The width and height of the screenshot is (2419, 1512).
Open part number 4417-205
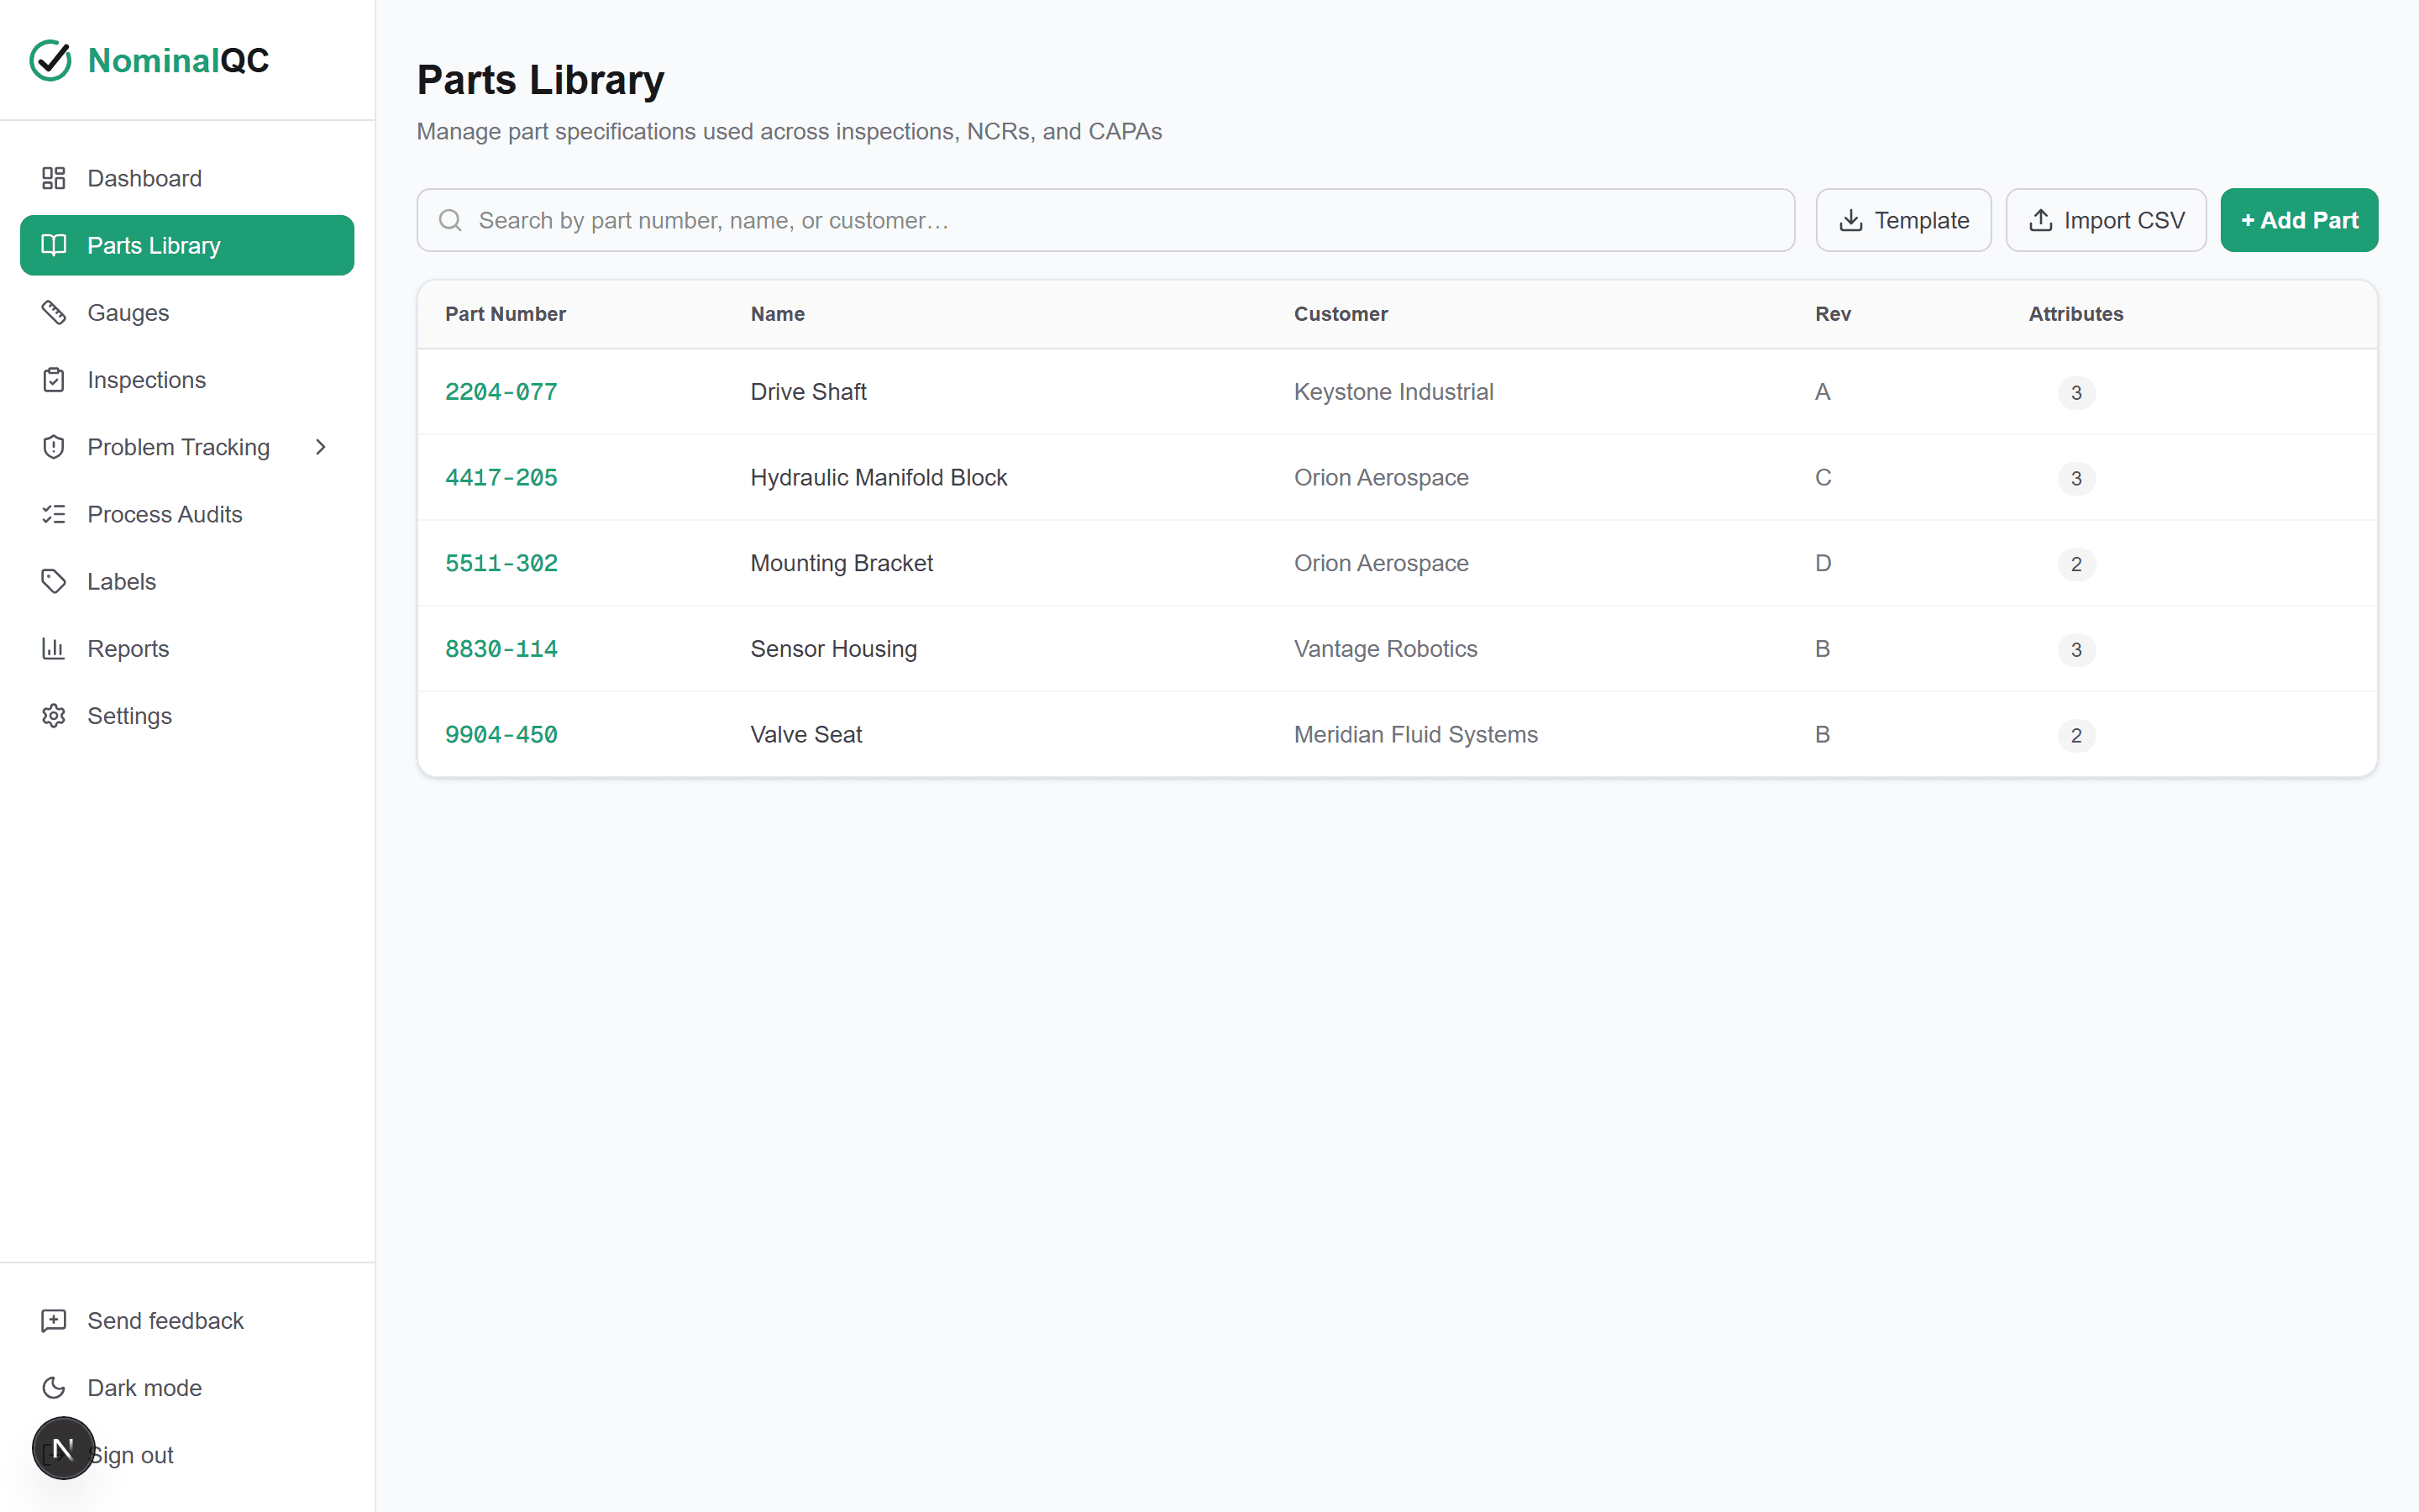[x=501, y=477]
